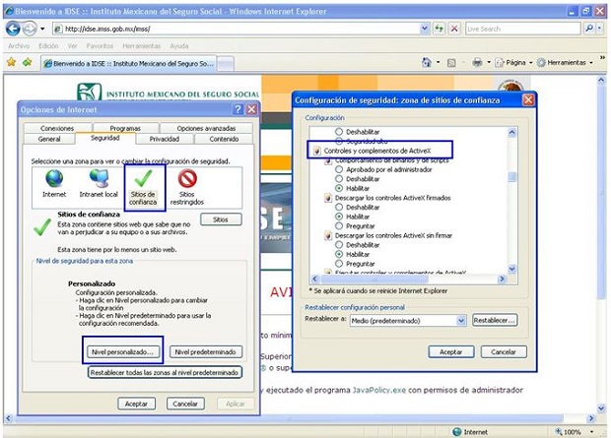Screen dimensions: 611x438
Task: Select Preguntar for ActiveX sin firmar download
Action: [x=339, y=264]
